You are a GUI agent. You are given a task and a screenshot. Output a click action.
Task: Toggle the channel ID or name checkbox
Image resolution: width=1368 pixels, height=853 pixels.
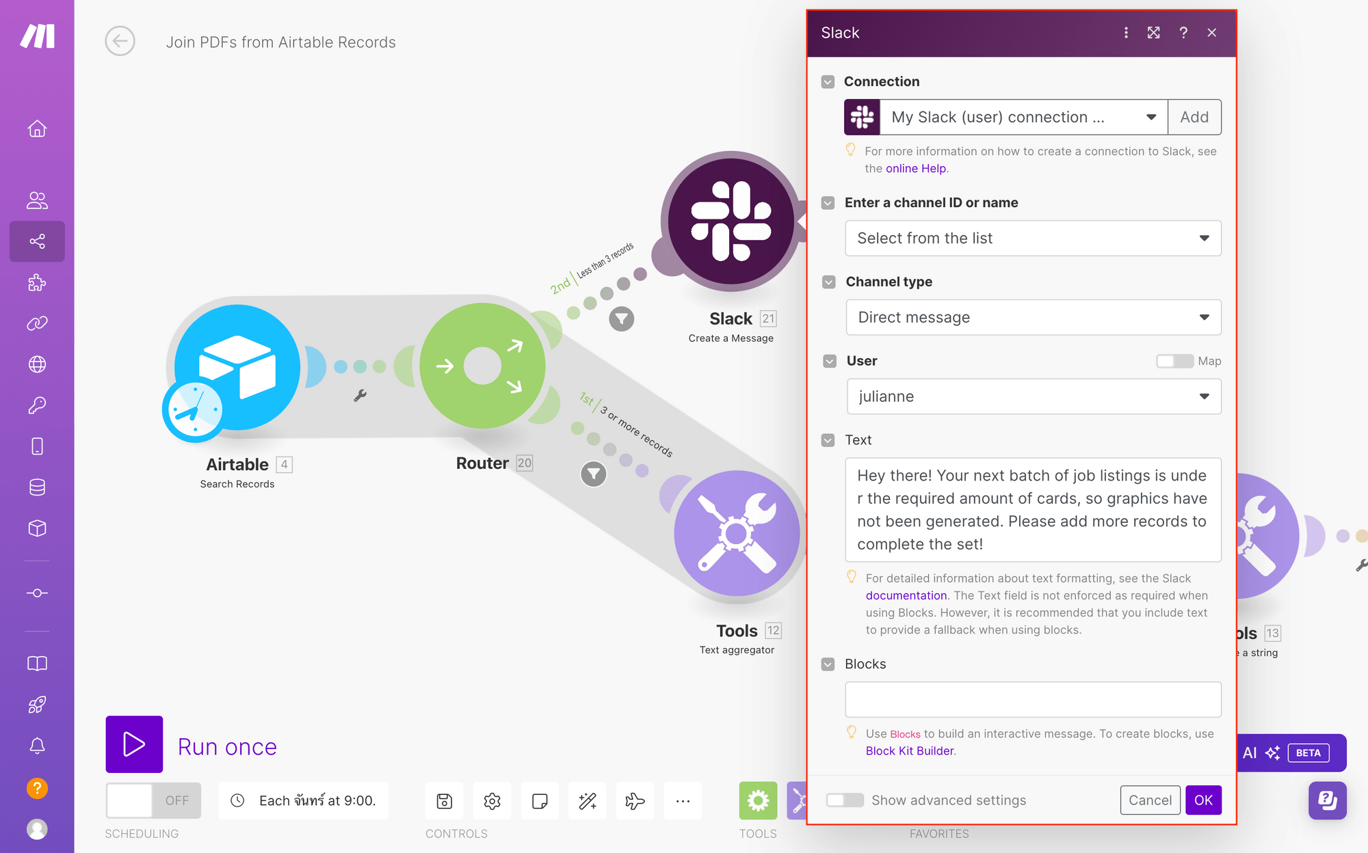(x=828, y=203)
